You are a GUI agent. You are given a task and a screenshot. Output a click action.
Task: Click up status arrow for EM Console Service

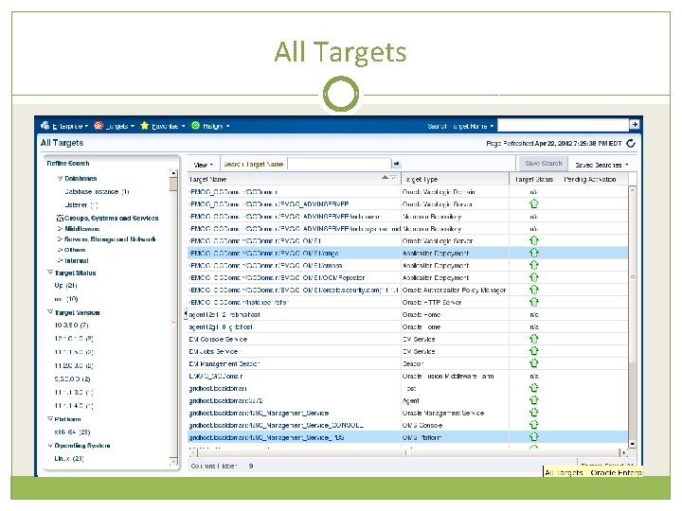coord(533,339)
